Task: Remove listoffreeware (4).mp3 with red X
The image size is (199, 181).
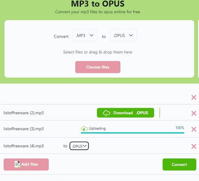Action: click(194, 146)
